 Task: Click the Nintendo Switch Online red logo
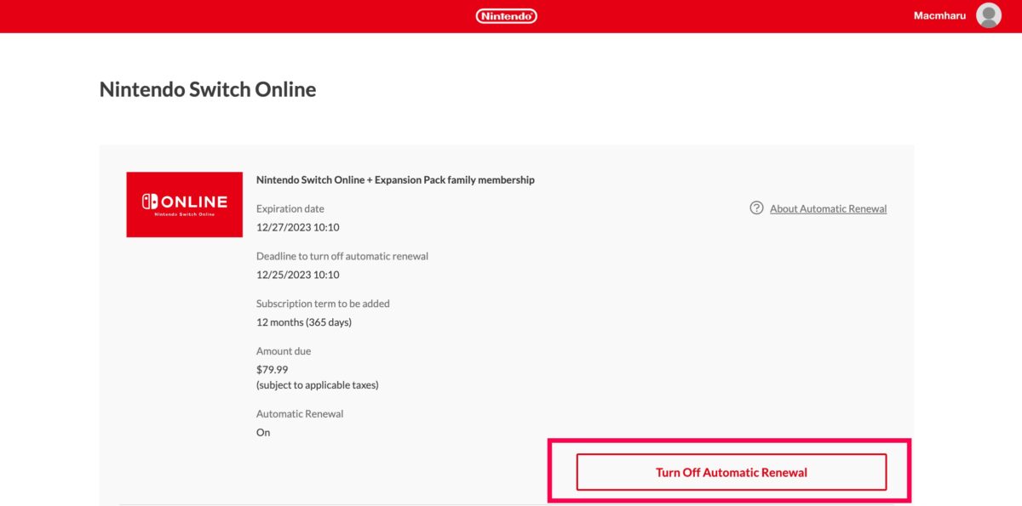pos(184,205)
